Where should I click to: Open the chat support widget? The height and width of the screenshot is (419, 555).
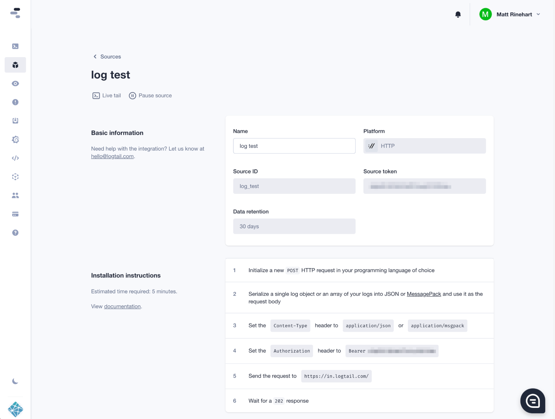tap(532, 401)
